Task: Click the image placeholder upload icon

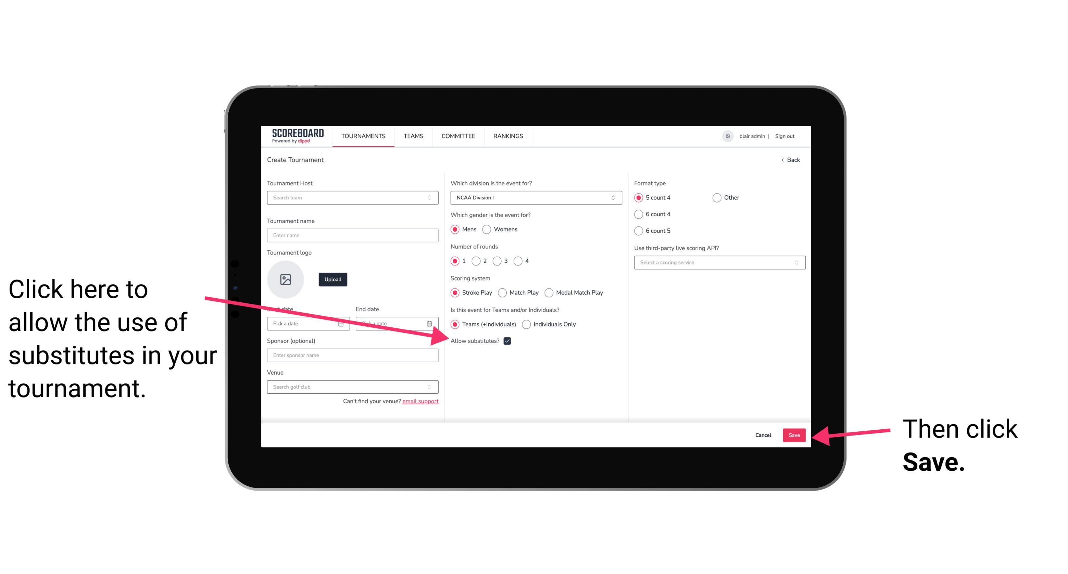Action: pos(286,279)
